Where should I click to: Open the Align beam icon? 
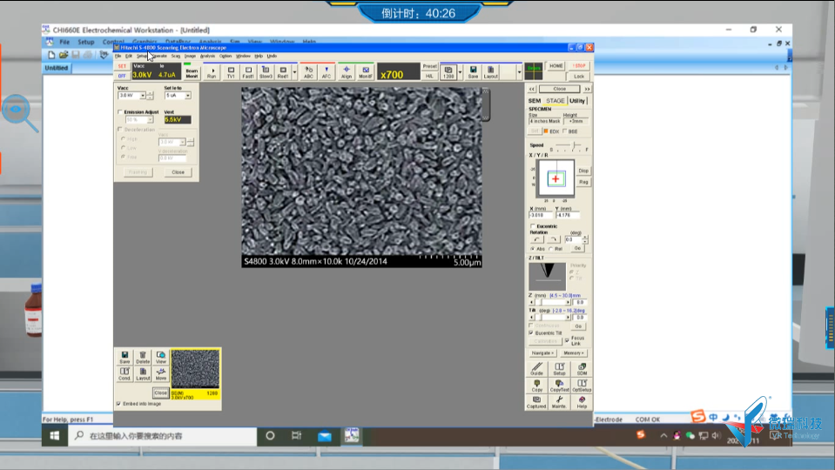click(x=347, y=72)
